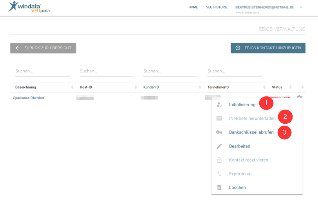Go to VEU-HISTORIE
This screenshot has width=318, height=201.
(217, 7)
